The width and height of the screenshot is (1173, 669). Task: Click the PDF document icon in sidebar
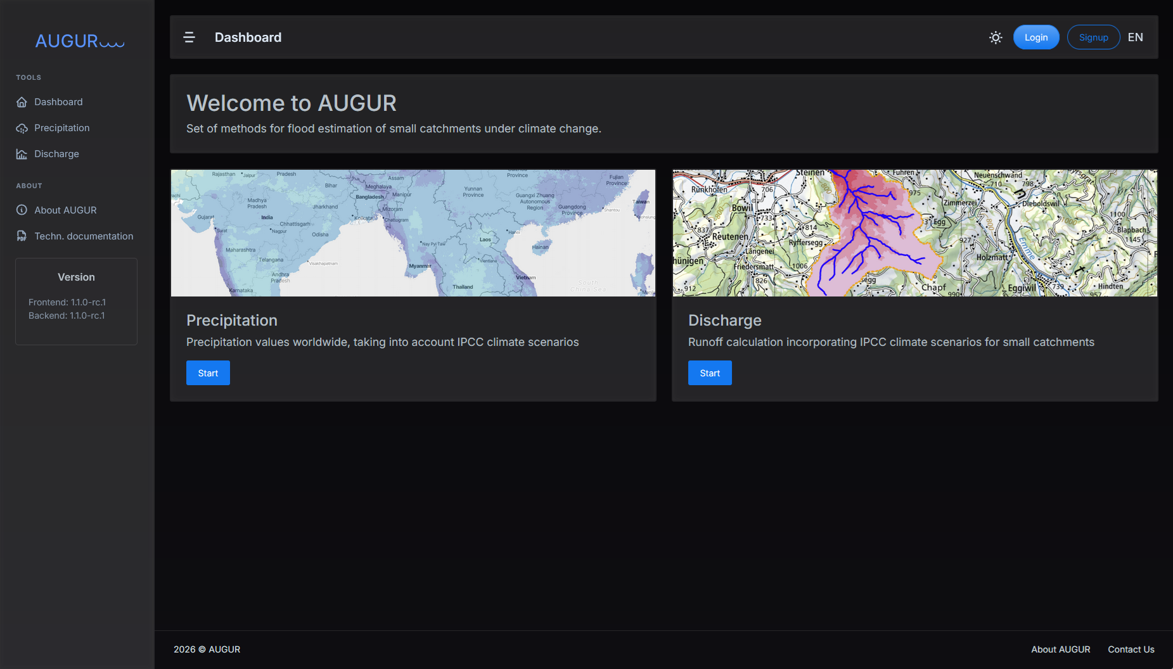22,236
